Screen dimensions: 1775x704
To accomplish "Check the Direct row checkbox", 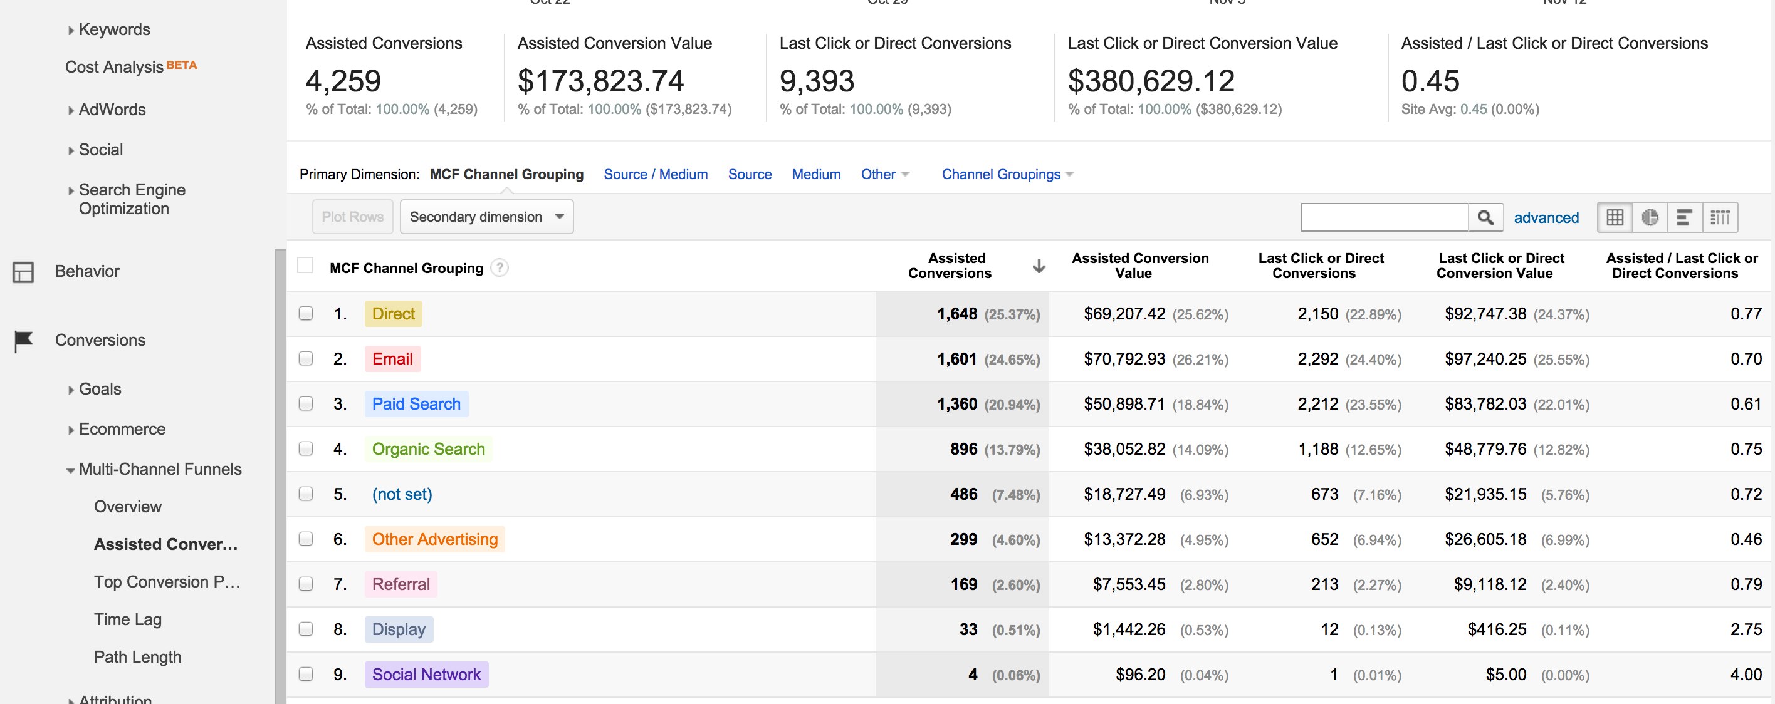I will point(306,313).
